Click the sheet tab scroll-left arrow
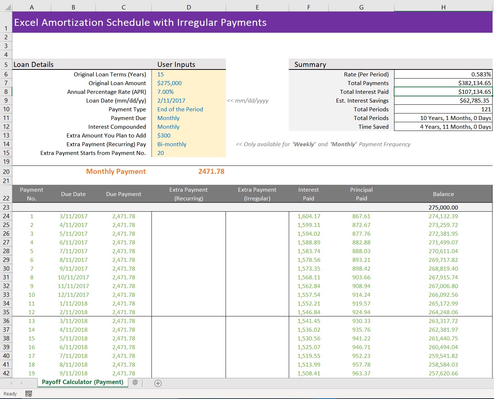The image size is (494, 399). (11, 383)
